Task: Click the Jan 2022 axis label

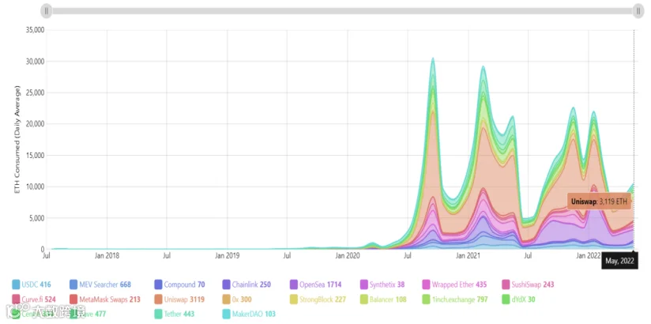Action: [588, 255]
